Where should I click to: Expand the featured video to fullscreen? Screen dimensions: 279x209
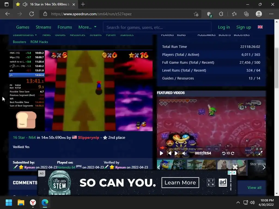[260, 153]
